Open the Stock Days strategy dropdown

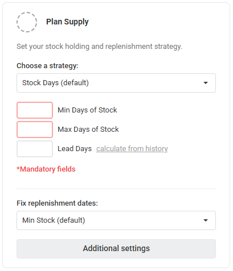tap(116, 83)
